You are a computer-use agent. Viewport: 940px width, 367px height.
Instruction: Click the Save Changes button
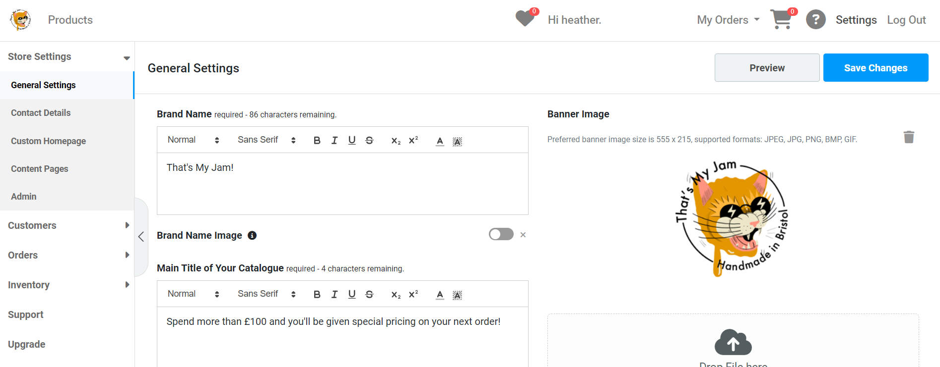point(875,68)
